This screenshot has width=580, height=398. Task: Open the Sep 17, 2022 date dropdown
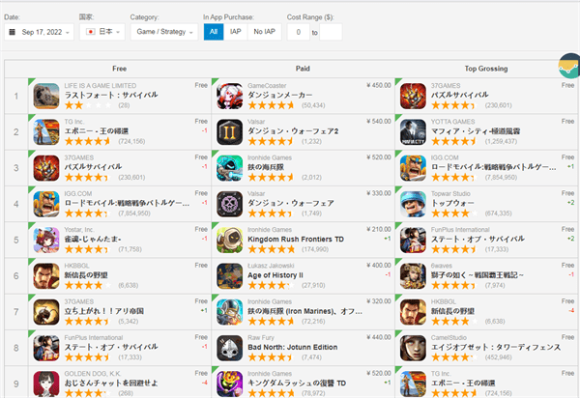40,32
